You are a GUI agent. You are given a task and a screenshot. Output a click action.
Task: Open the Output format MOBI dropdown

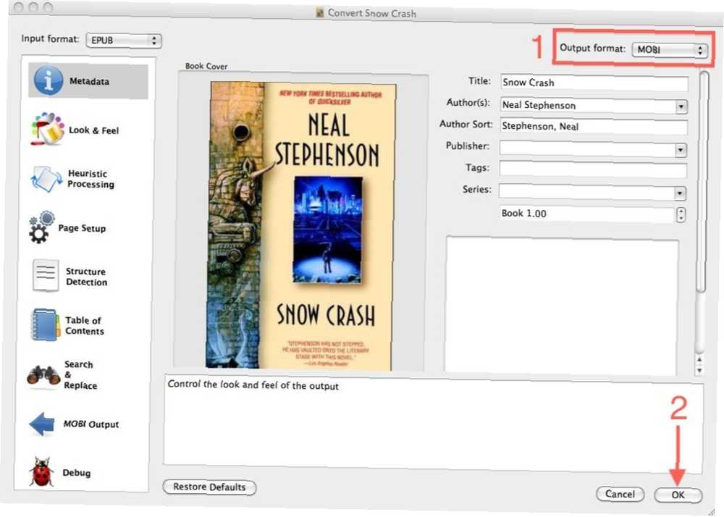click(x=669, y=49)
